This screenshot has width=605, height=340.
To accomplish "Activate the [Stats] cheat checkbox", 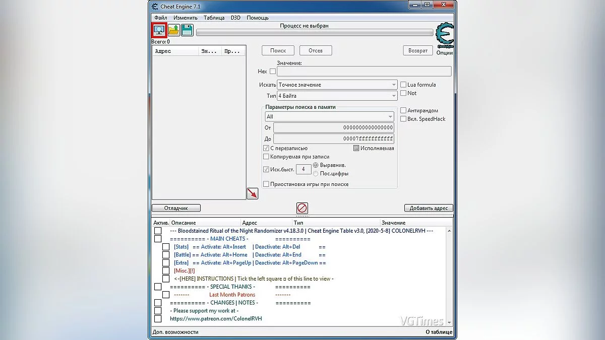I will (166, 247).
